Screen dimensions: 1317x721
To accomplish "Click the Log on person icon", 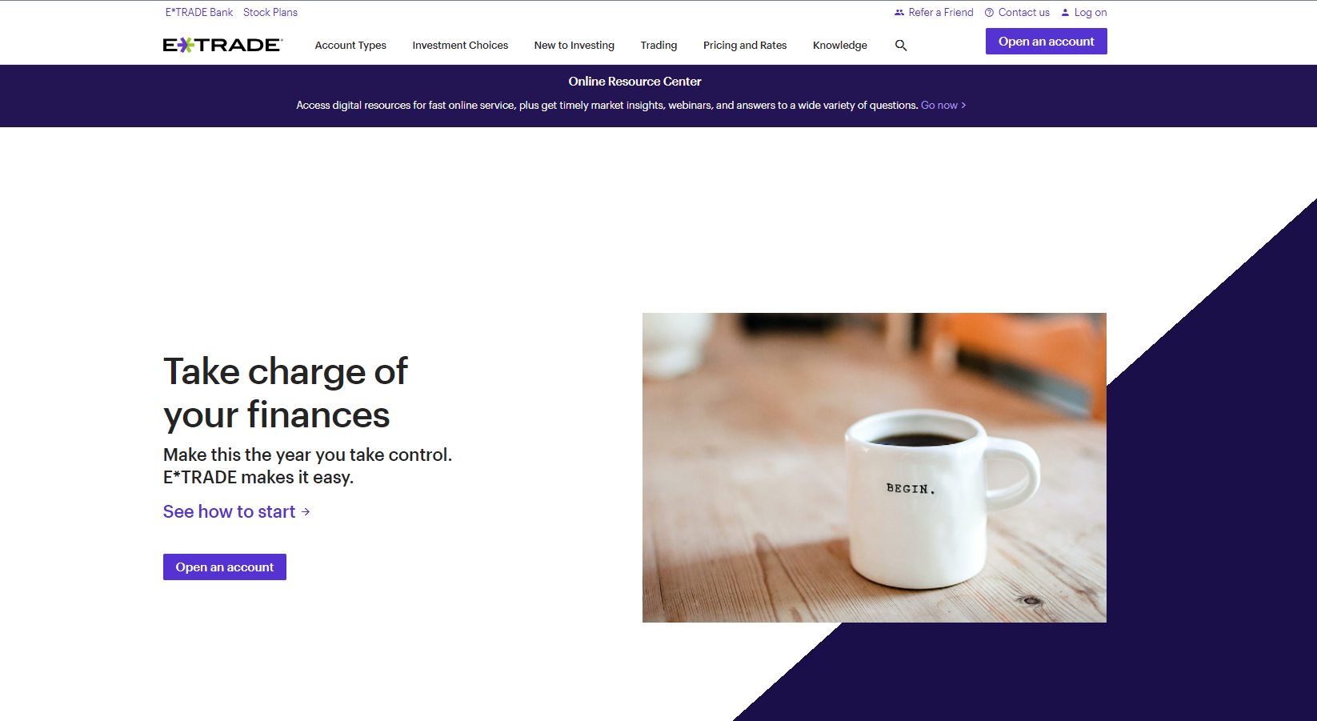I will 1065,13.
